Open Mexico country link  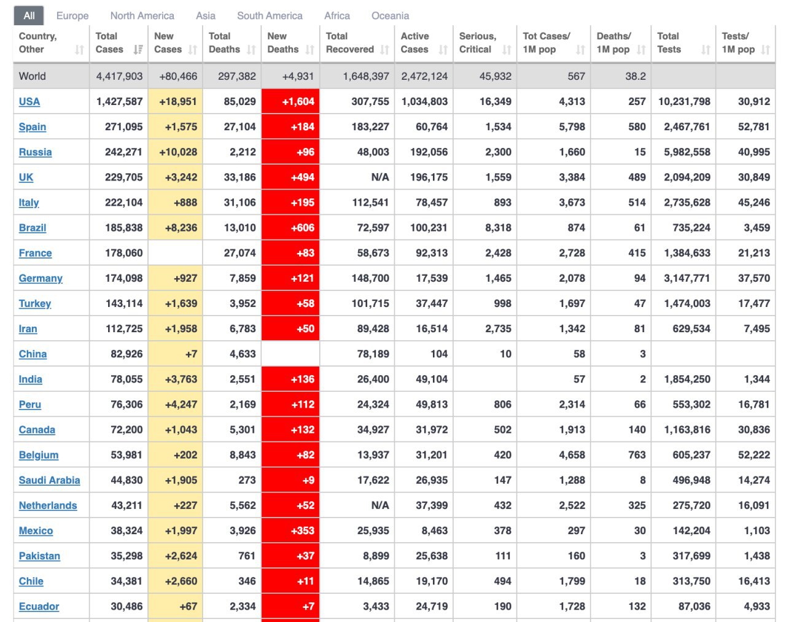tap(36, 530)
